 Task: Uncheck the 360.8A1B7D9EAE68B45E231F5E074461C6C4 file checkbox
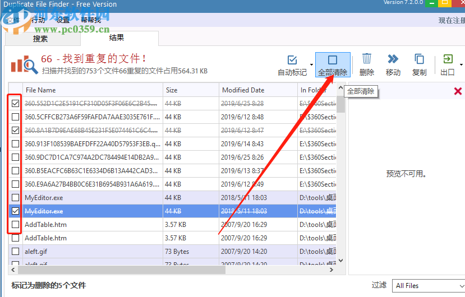coord(15,131)
